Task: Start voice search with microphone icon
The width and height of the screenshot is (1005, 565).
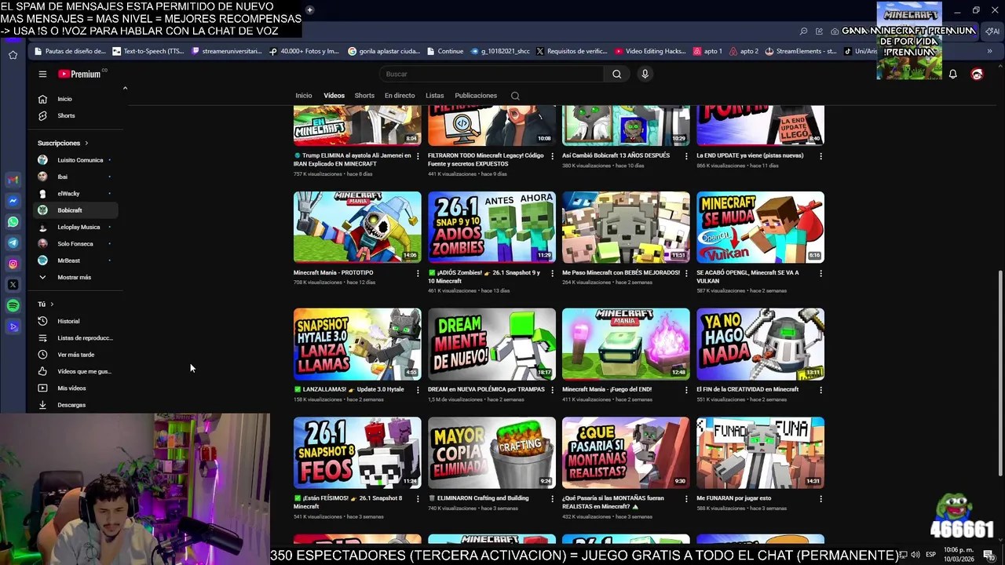Action: click(x=645, y=74)
